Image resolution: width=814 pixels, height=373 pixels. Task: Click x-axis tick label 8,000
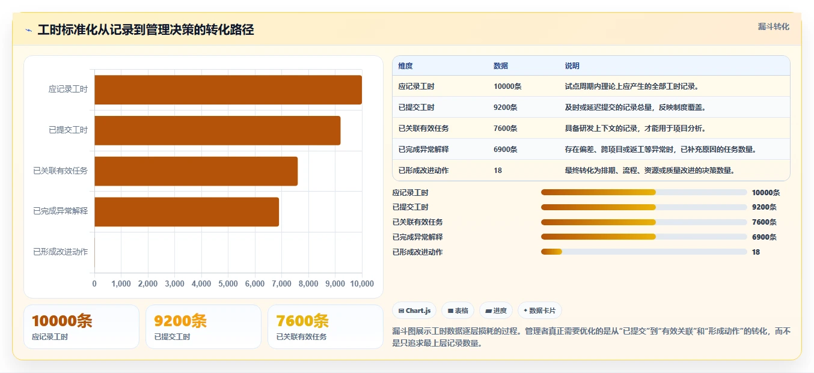(x=308, y=284)
